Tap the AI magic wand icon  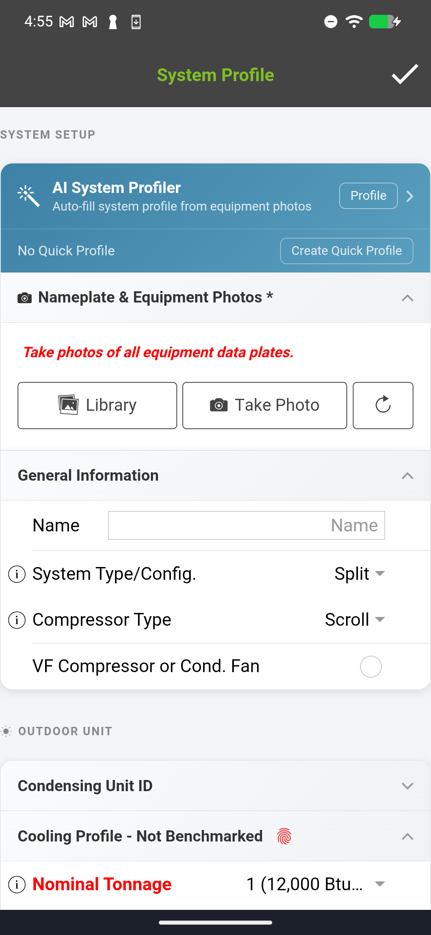coord(29,196)
